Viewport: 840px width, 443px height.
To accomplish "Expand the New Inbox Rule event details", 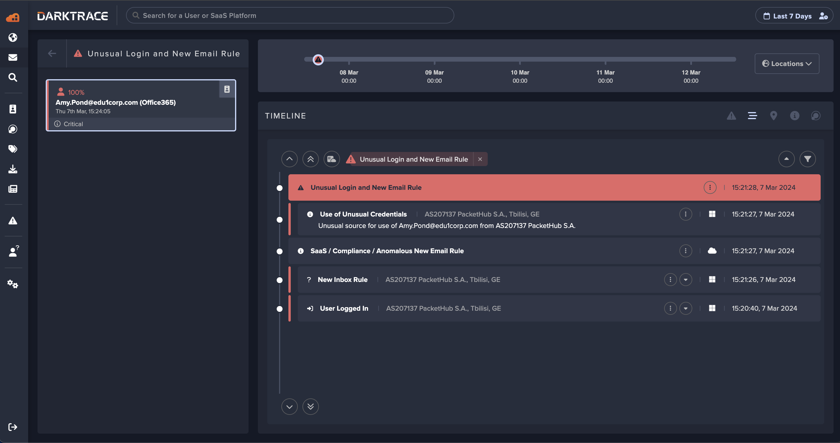I will click(686, 280).
